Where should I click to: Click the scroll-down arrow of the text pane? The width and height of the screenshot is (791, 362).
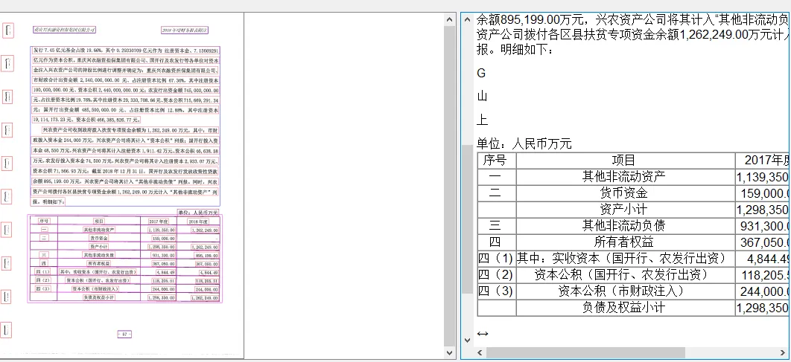pyautogui.click(x=468, y=340)
